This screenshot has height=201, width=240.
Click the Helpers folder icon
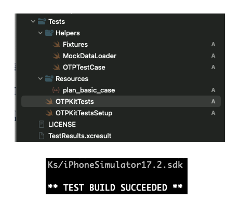pyautogui.click(x=49, y=33)
